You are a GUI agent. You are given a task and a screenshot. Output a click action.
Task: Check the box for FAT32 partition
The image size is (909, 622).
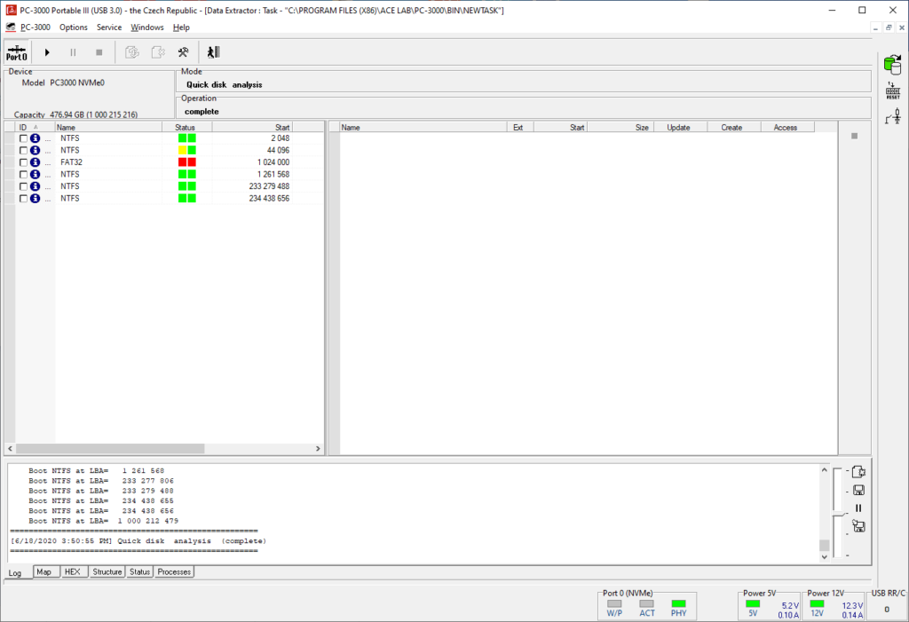(x=23, y=162)
